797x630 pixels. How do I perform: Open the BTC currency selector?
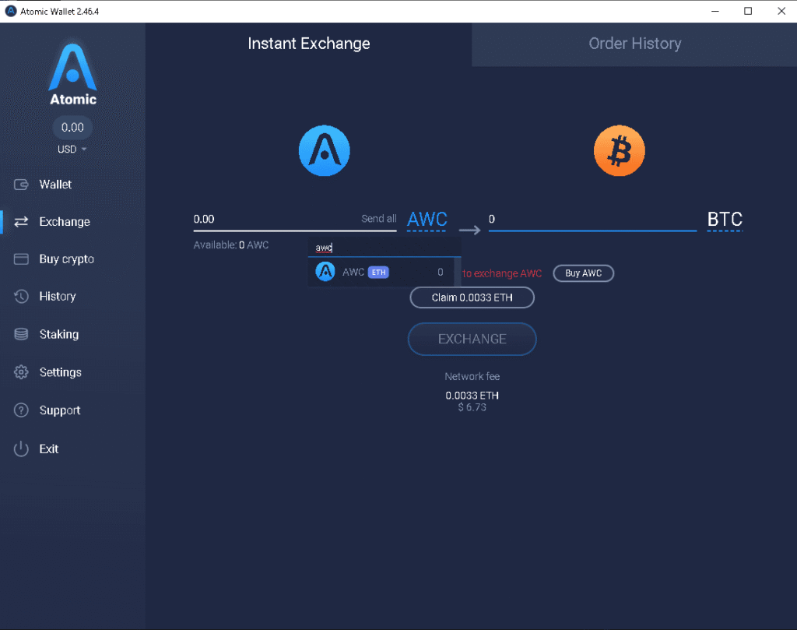[x=725, y=220]
